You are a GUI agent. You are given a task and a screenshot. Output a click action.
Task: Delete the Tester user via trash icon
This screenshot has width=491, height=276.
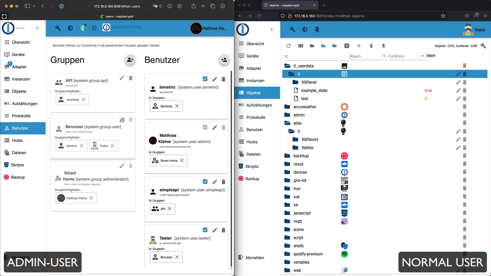(223, 230)
